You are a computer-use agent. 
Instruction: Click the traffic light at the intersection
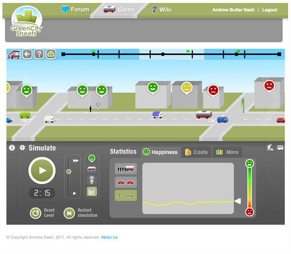(243, 105)
